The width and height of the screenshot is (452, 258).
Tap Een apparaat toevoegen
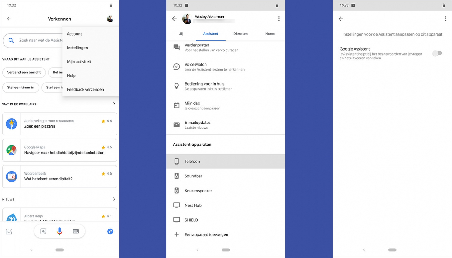206,234
